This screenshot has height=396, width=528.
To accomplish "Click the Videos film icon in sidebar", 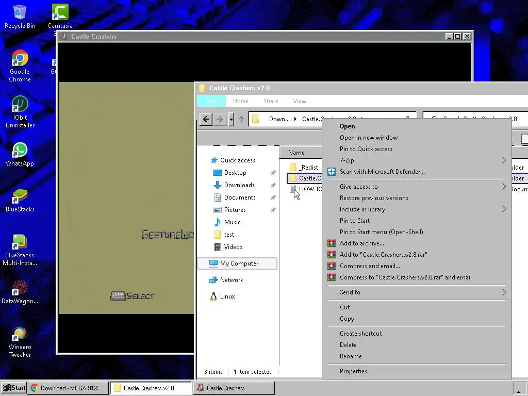I will pyautogui.click(x=218, y=247).
